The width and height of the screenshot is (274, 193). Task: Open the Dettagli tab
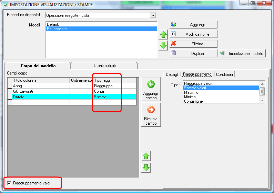pos(172,75)
